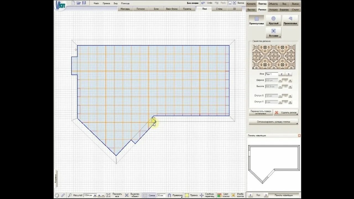Go to next region name with right arrow
This screenshot has width=354, height=199.
[x=288, y=74]
